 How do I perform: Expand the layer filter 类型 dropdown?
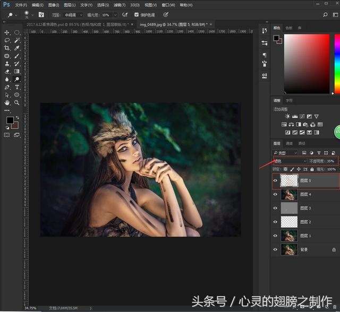[286, 153]
